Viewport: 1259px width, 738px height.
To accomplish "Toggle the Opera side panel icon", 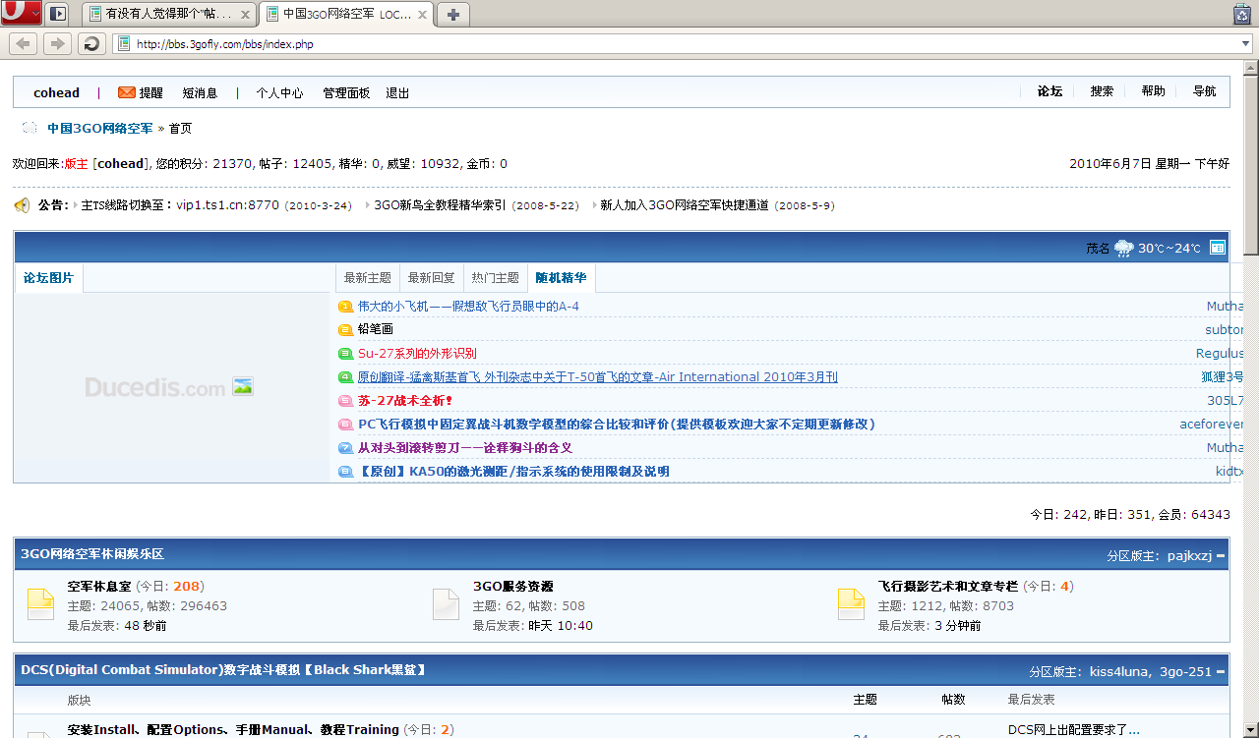I will click(58, 14).
